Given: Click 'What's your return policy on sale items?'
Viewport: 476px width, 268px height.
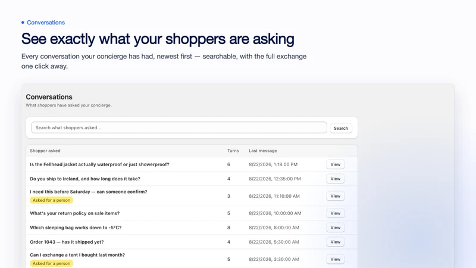Looking at the screenshot, I should point(75,213).
